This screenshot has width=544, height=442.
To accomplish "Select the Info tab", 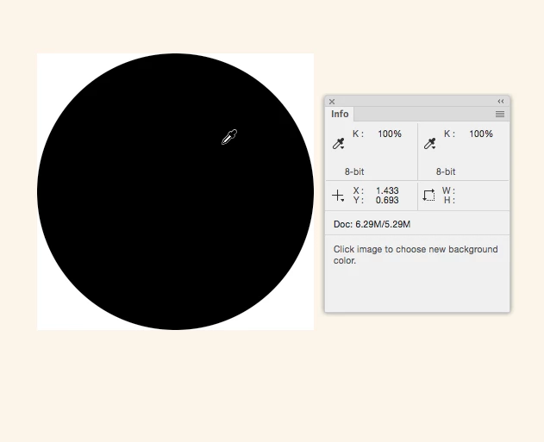I will [340, 114].
